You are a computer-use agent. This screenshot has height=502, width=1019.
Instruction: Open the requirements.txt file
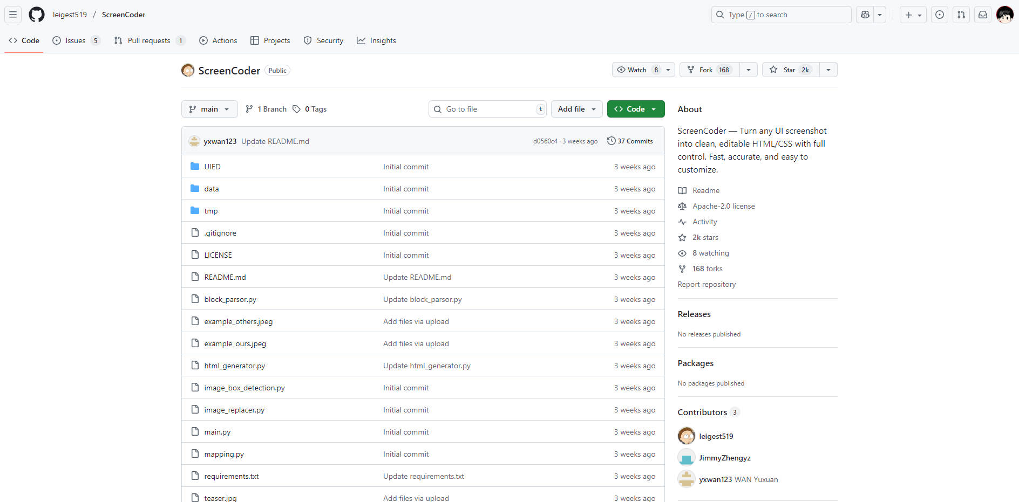(x=231, y=476)
